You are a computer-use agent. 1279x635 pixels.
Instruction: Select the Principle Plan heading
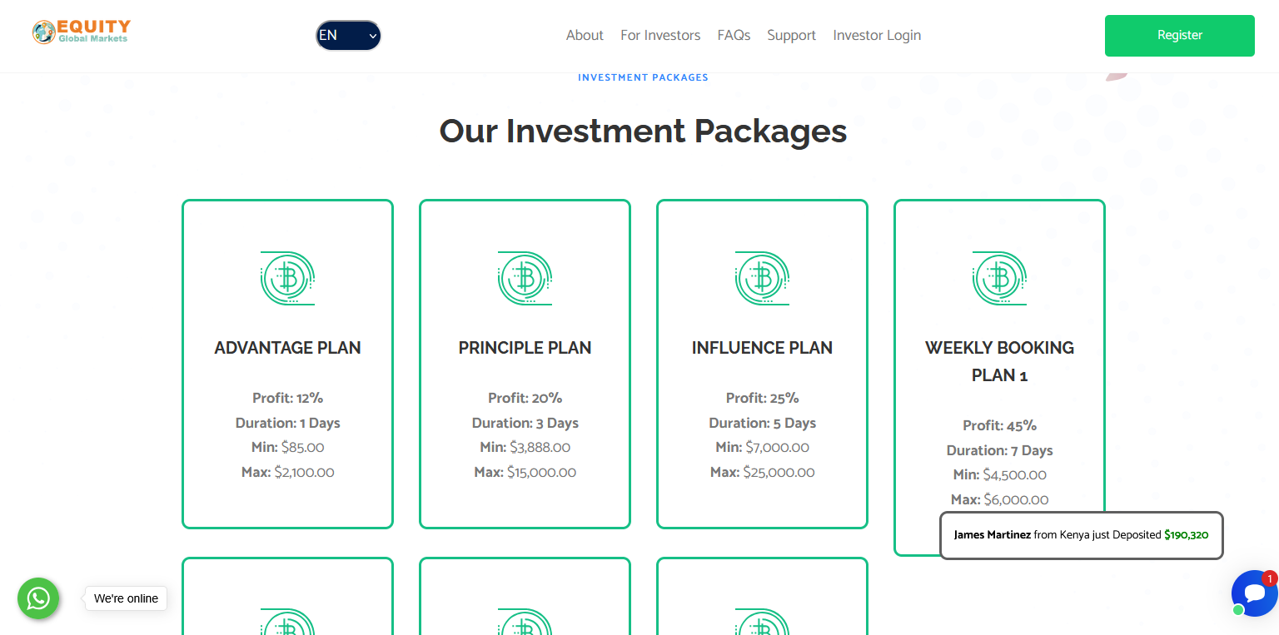click(x=525, y=348)
